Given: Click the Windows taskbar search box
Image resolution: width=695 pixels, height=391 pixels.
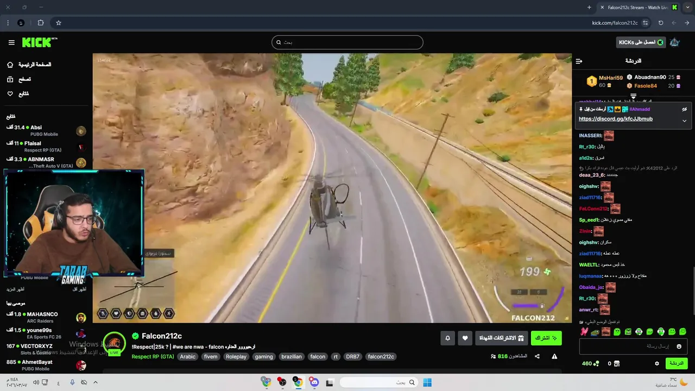Looking at the screenshot, I should pos(378,382).
